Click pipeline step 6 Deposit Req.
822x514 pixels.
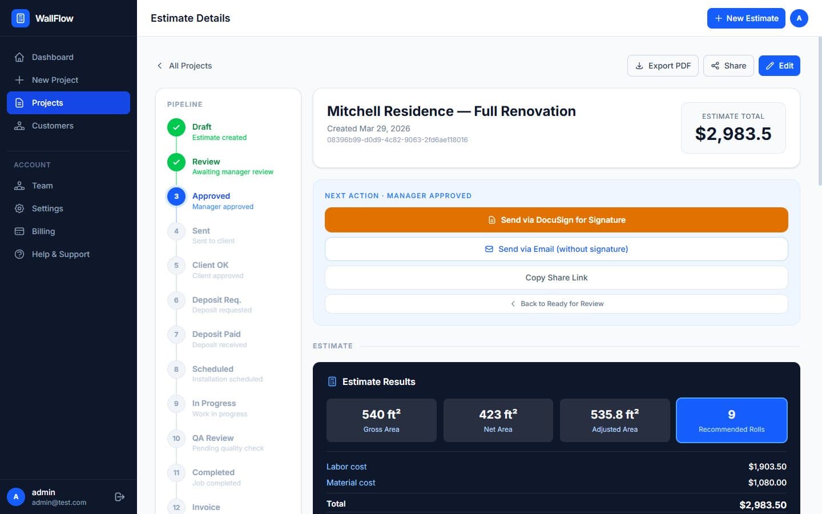click(x=176, y=300)
